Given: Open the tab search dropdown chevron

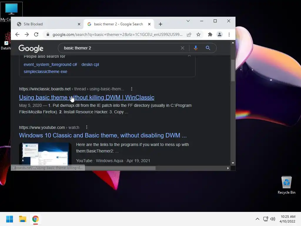Looking at the screenshot, I should point(188,21).
